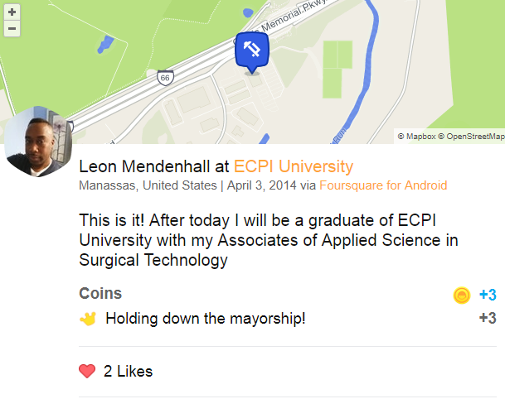This screenshot has width=505, height=399.
Task: Click the gray +3 mayorship points
Action: [488, 319]
